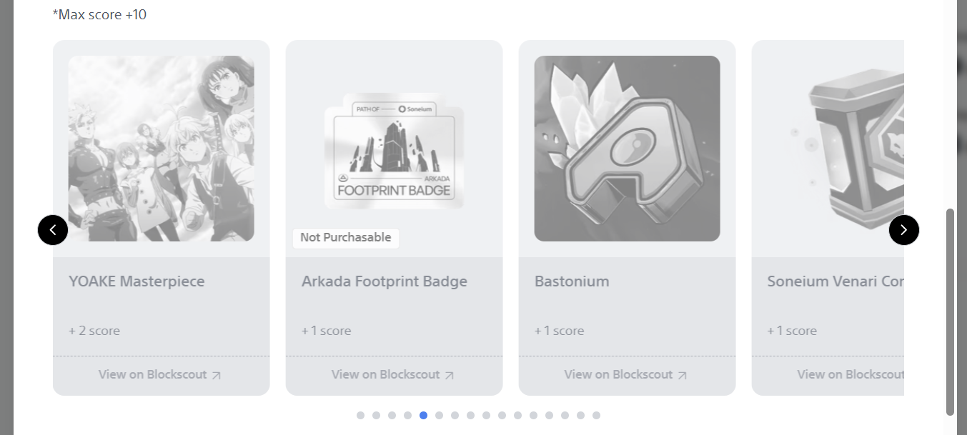
Task: Click the previous carousel arrow button
Action: 53,230
